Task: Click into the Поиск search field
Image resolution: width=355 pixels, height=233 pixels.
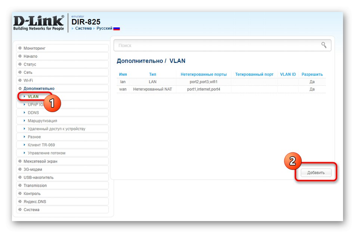Action: 222,45
